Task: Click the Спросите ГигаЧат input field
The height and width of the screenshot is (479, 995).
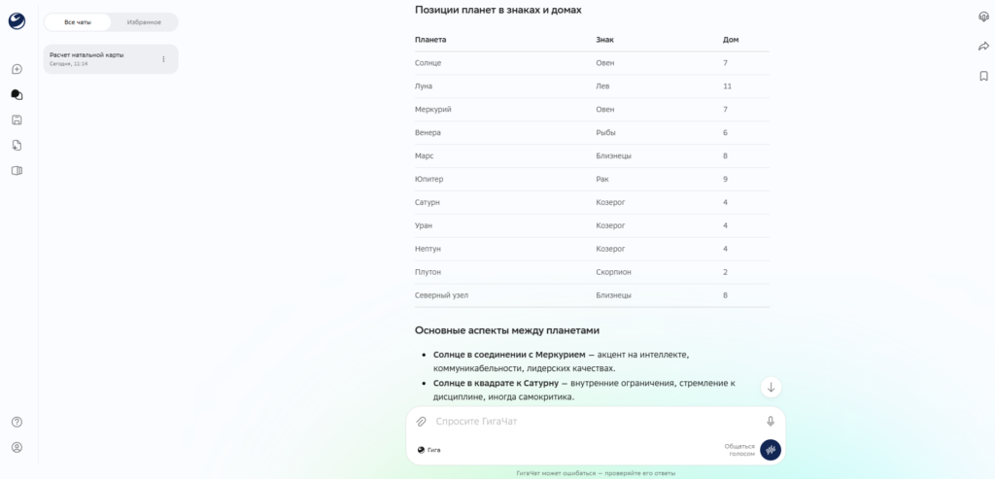Action: tap(597, 422)
